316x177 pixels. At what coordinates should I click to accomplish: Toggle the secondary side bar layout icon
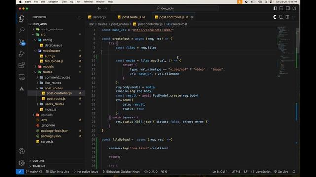(288, 8)
